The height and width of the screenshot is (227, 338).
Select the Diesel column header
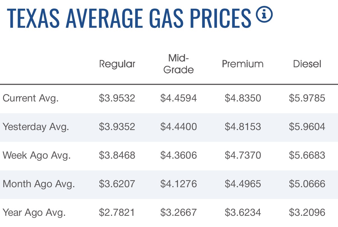307,64
